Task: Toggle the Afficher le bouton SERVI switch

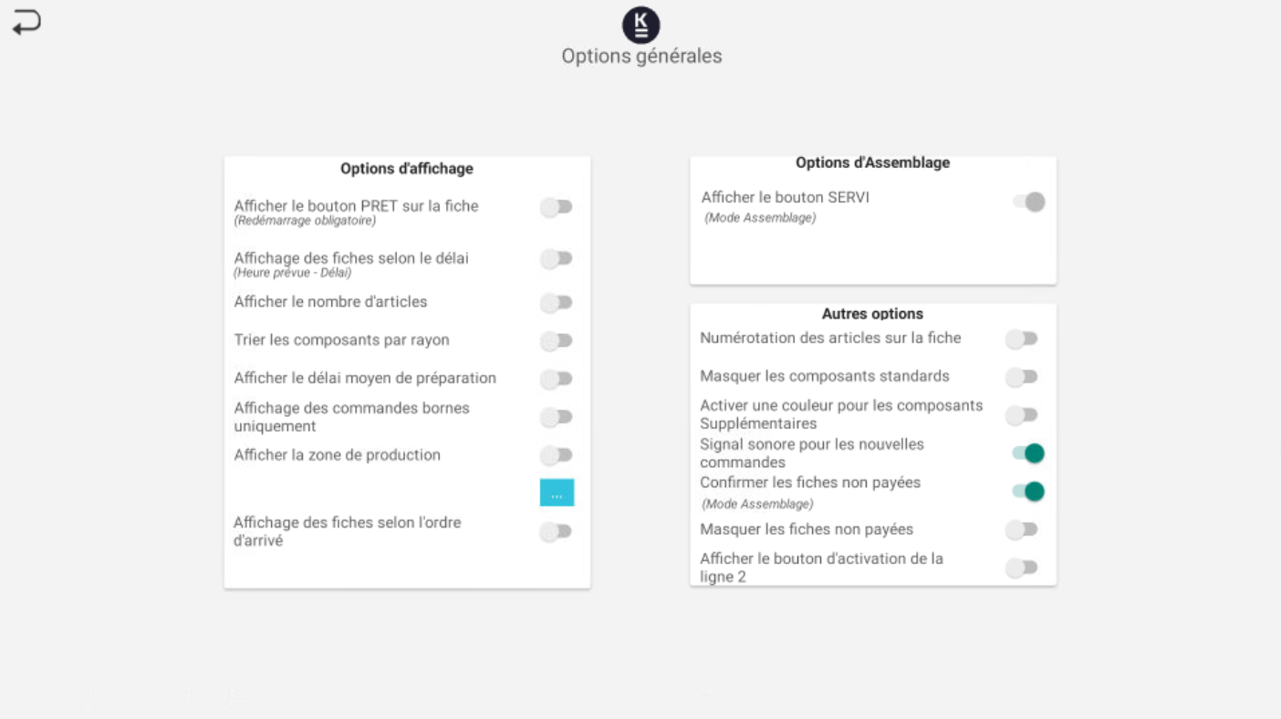Action: tap(1029, 202)
